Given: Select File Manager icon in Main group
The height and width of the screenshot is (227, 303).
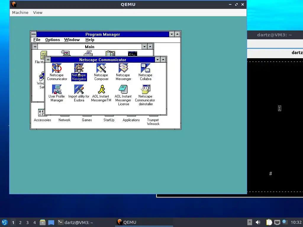Looking at the screenshot, I should 44,55.
